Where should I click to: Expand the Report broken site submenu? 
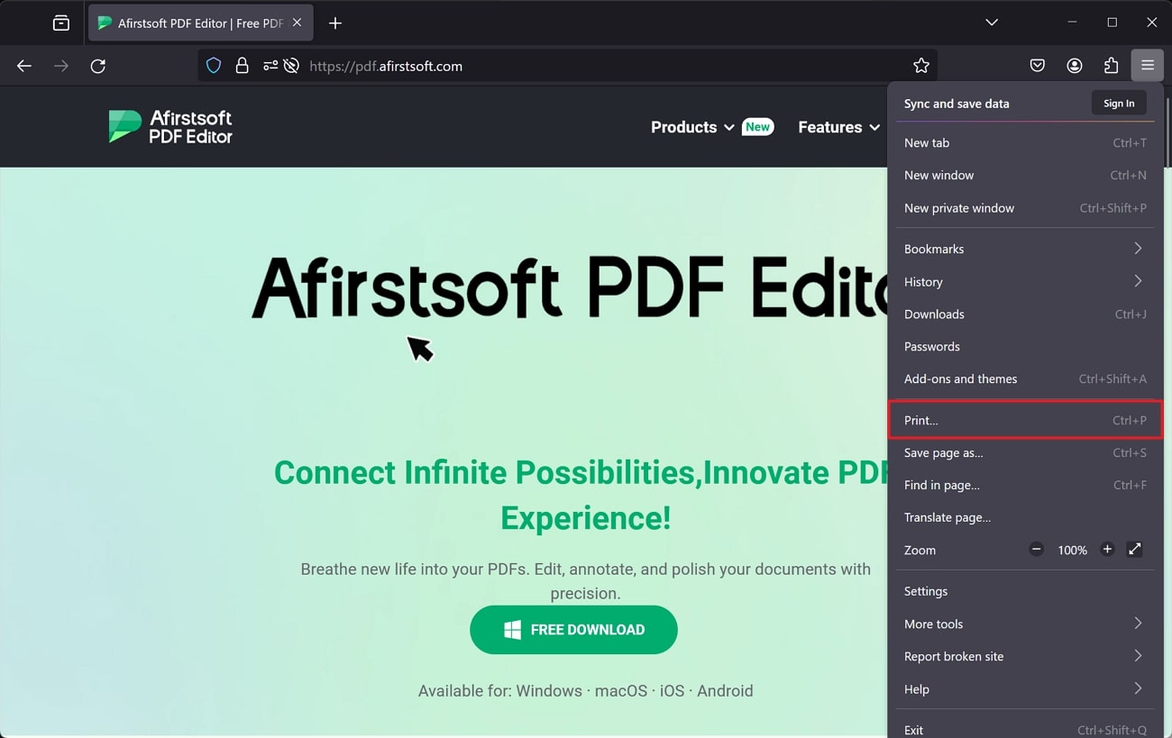coord(1025,656)
